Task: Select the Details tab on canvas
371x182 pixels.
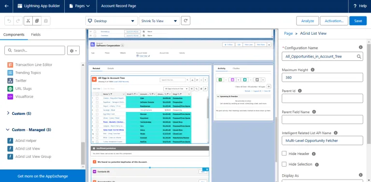Action: point(111,68)
